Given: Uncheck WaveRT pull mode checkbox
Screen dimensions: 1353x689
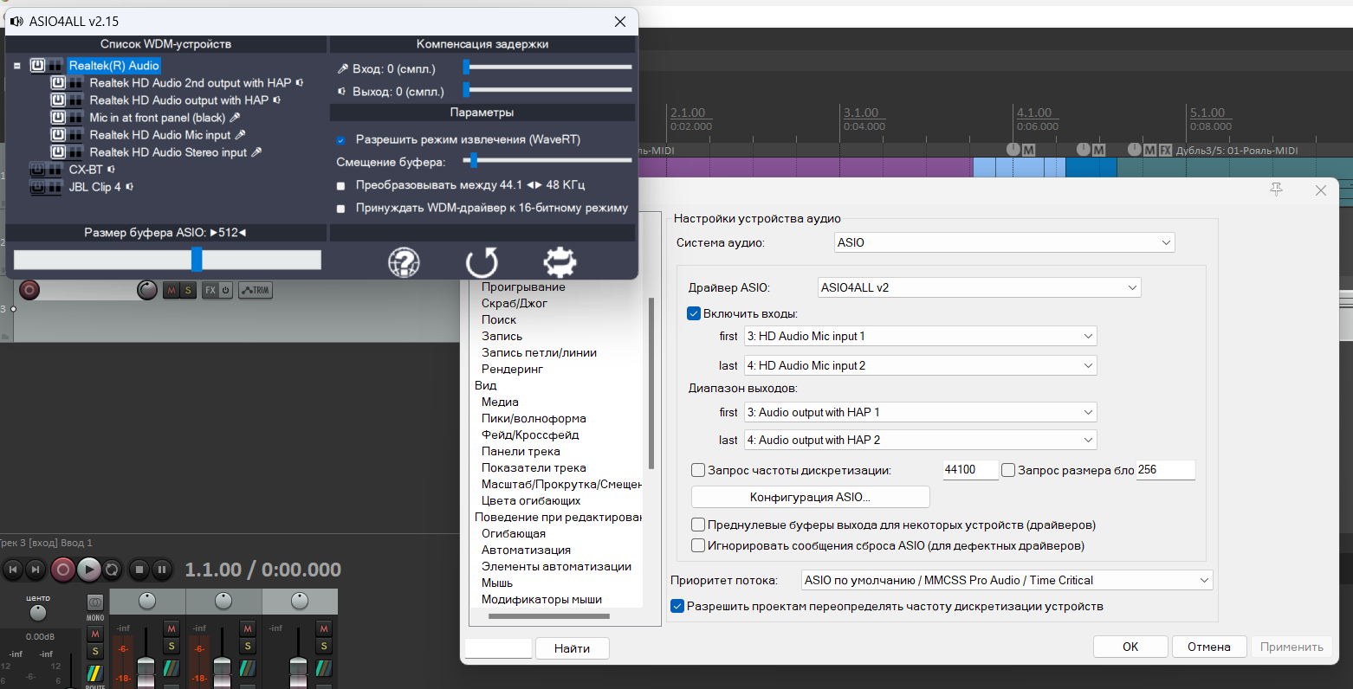Looking at the screenshot, I should tap(340, 139).
